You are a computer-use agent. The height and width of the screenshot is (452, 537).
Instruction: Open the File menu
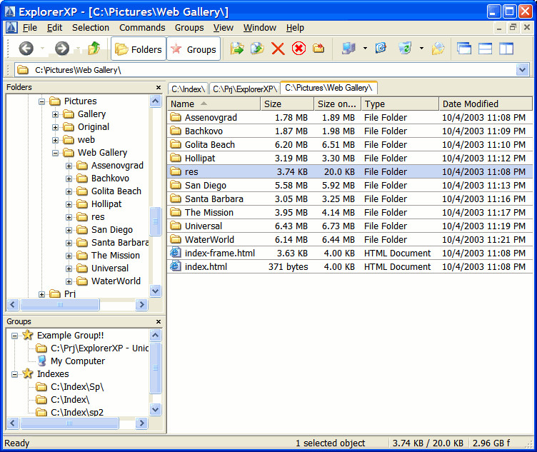point(30,27)
